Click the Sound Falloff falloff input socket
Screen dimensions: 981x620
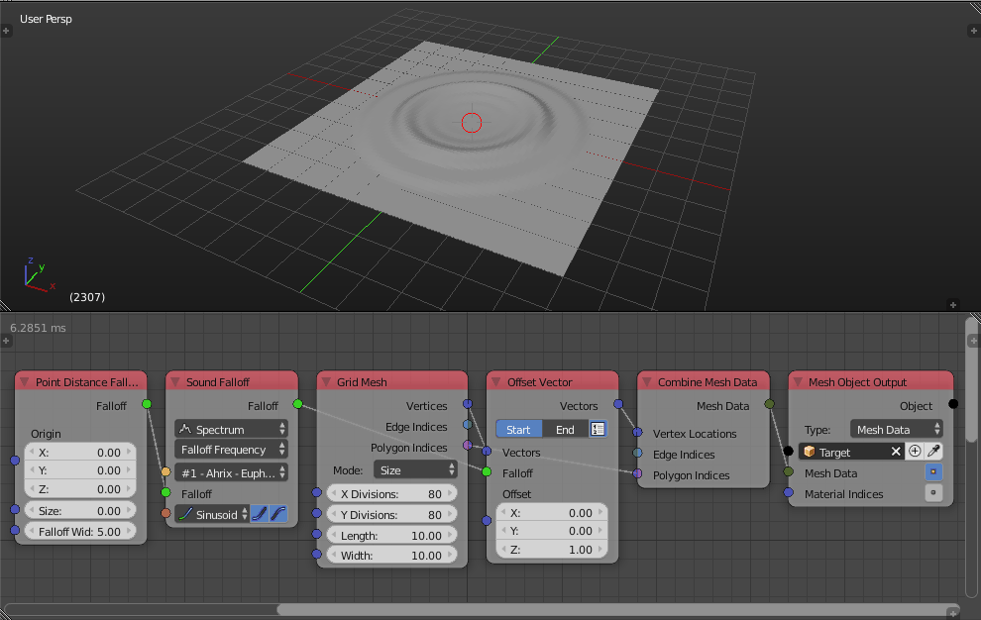[x=165, y=493]
